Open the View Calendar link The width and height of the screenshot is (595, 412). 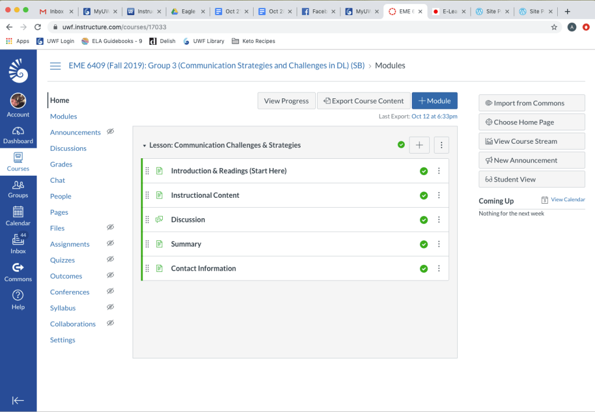pos(568,200)
